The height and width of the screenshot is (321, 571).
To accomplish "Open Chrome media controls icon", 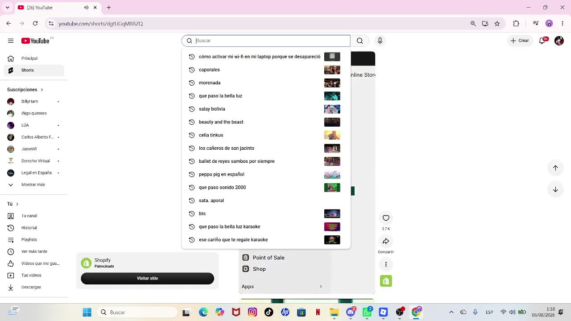I will [536, 24].
